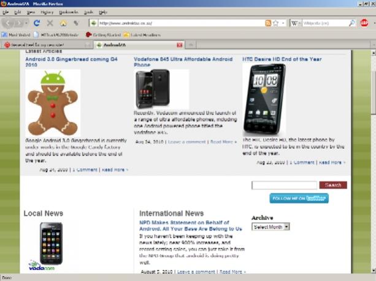Open a new tab with the plus button
The height and width of the screenshot is (281, 376).
click(191, 45)
